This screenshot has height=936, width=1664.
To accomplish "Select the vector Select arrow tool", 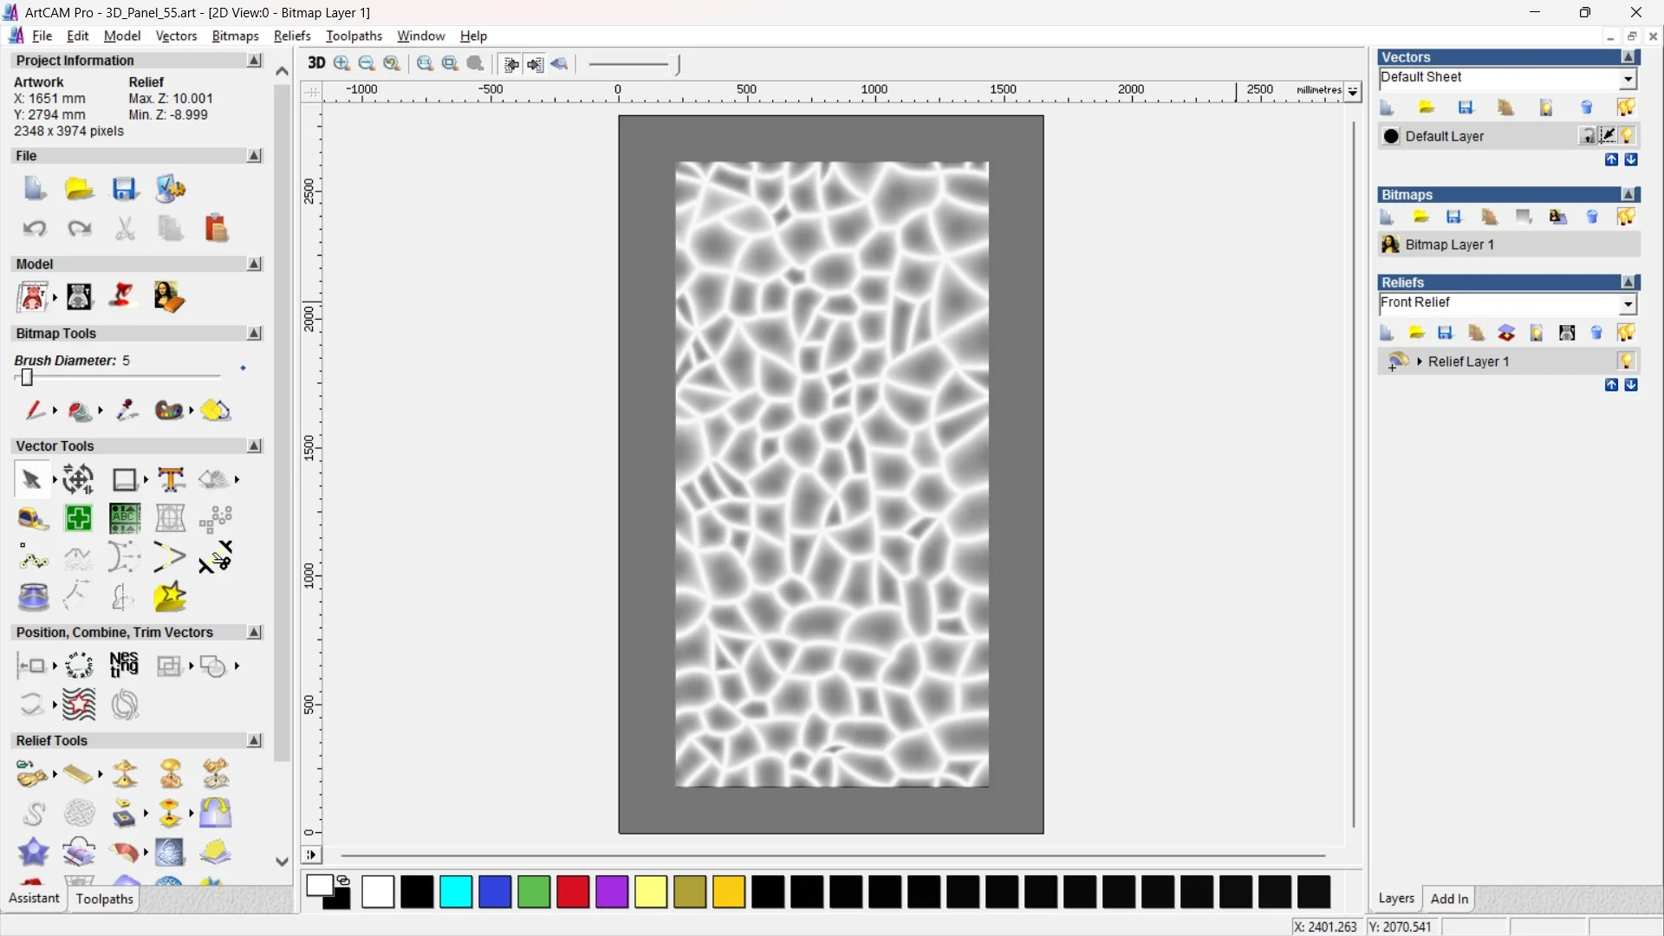I will coord(31,479).
